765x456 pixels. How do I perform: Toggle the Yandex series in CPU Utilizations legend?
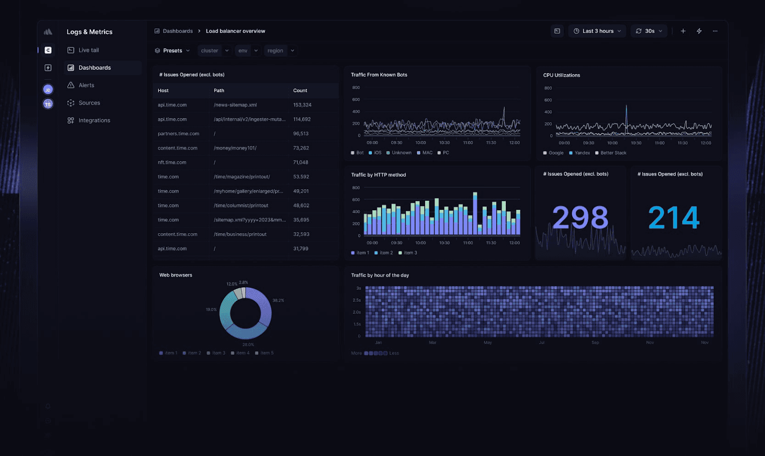(579, 153)
